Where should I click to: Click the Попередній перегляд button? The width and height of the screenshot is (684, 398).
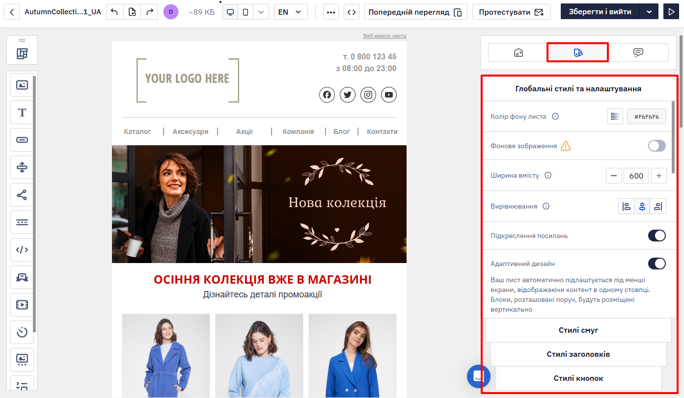[416, 12]
